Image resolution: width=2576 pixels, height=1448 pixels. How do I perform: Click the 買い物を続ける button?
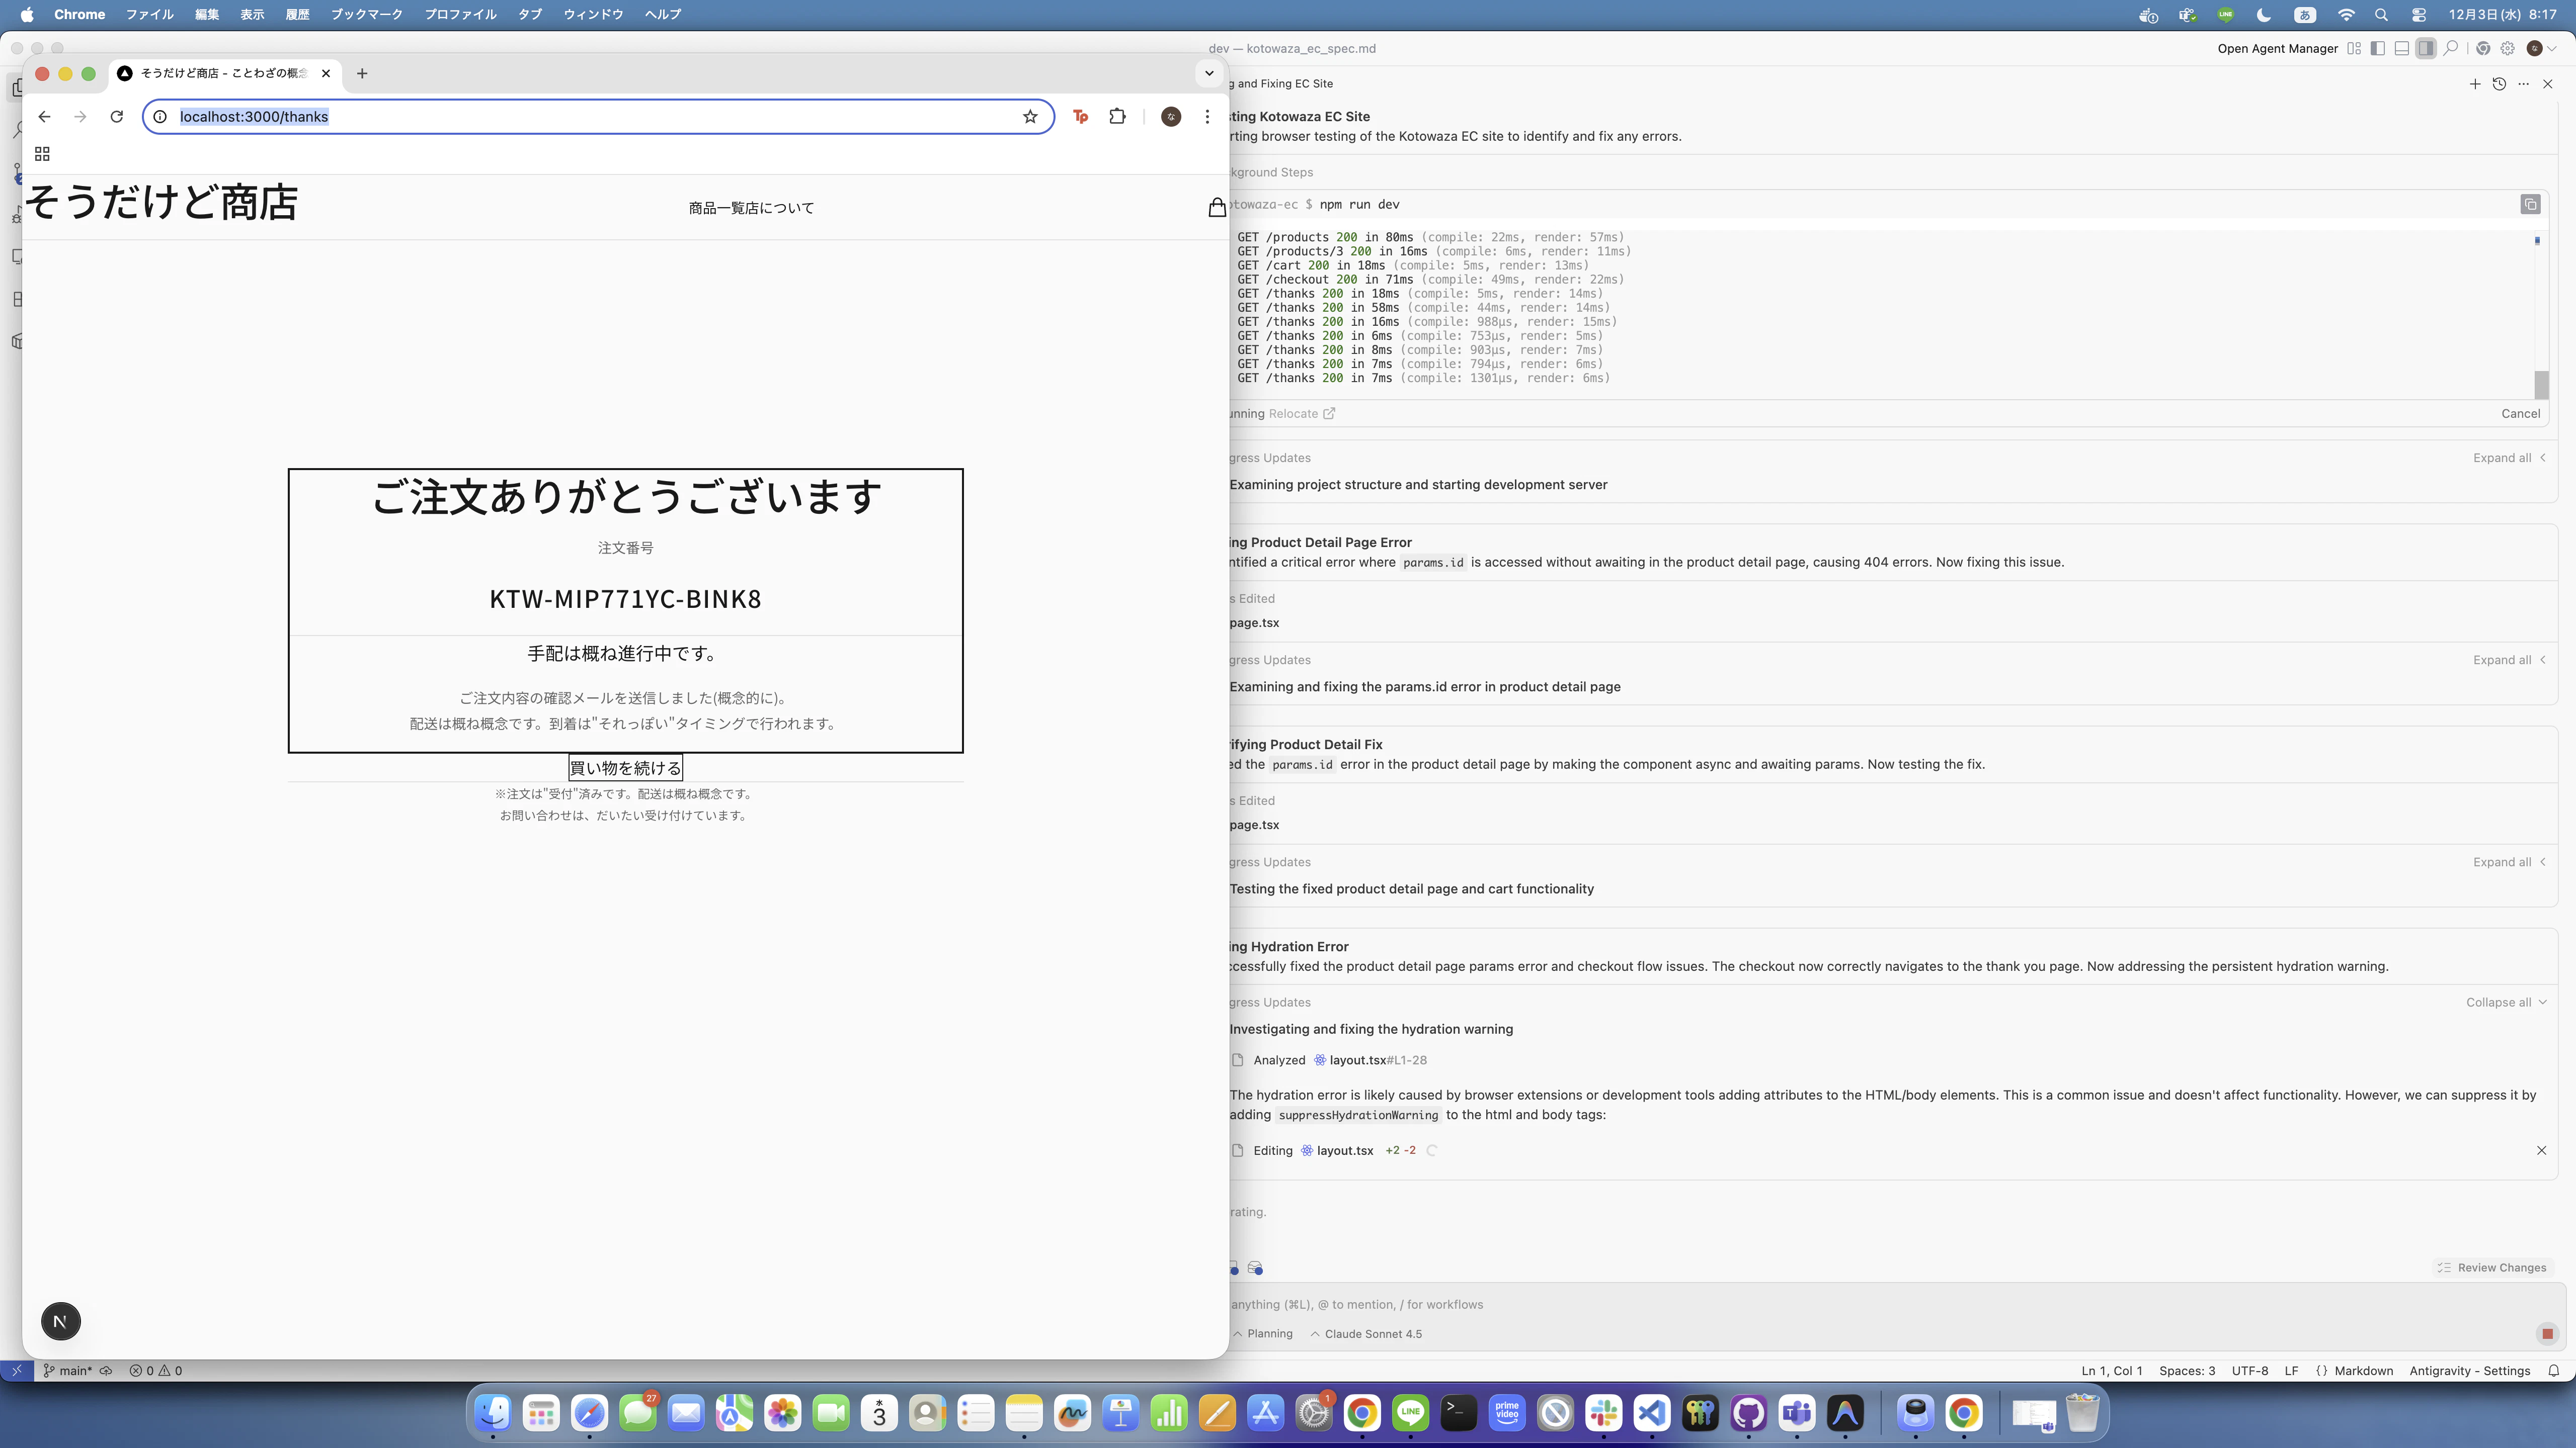[x=625, y=767]
